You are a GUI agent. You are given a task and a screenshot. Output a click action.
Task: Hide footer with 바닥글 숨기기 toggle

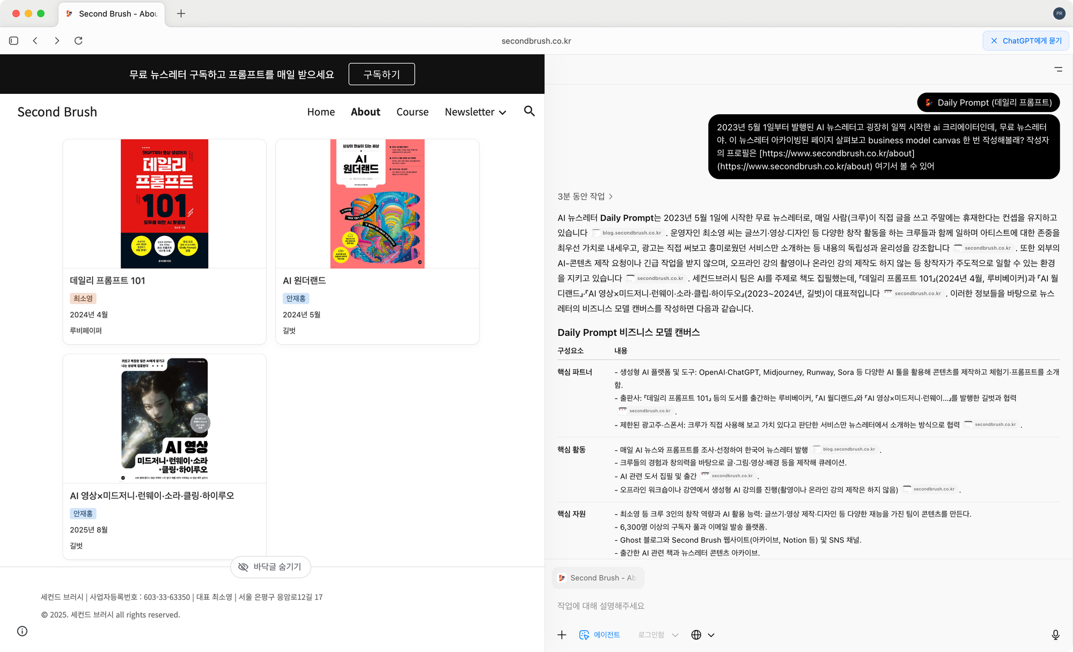pyautogui.click(x=270, y=567)
